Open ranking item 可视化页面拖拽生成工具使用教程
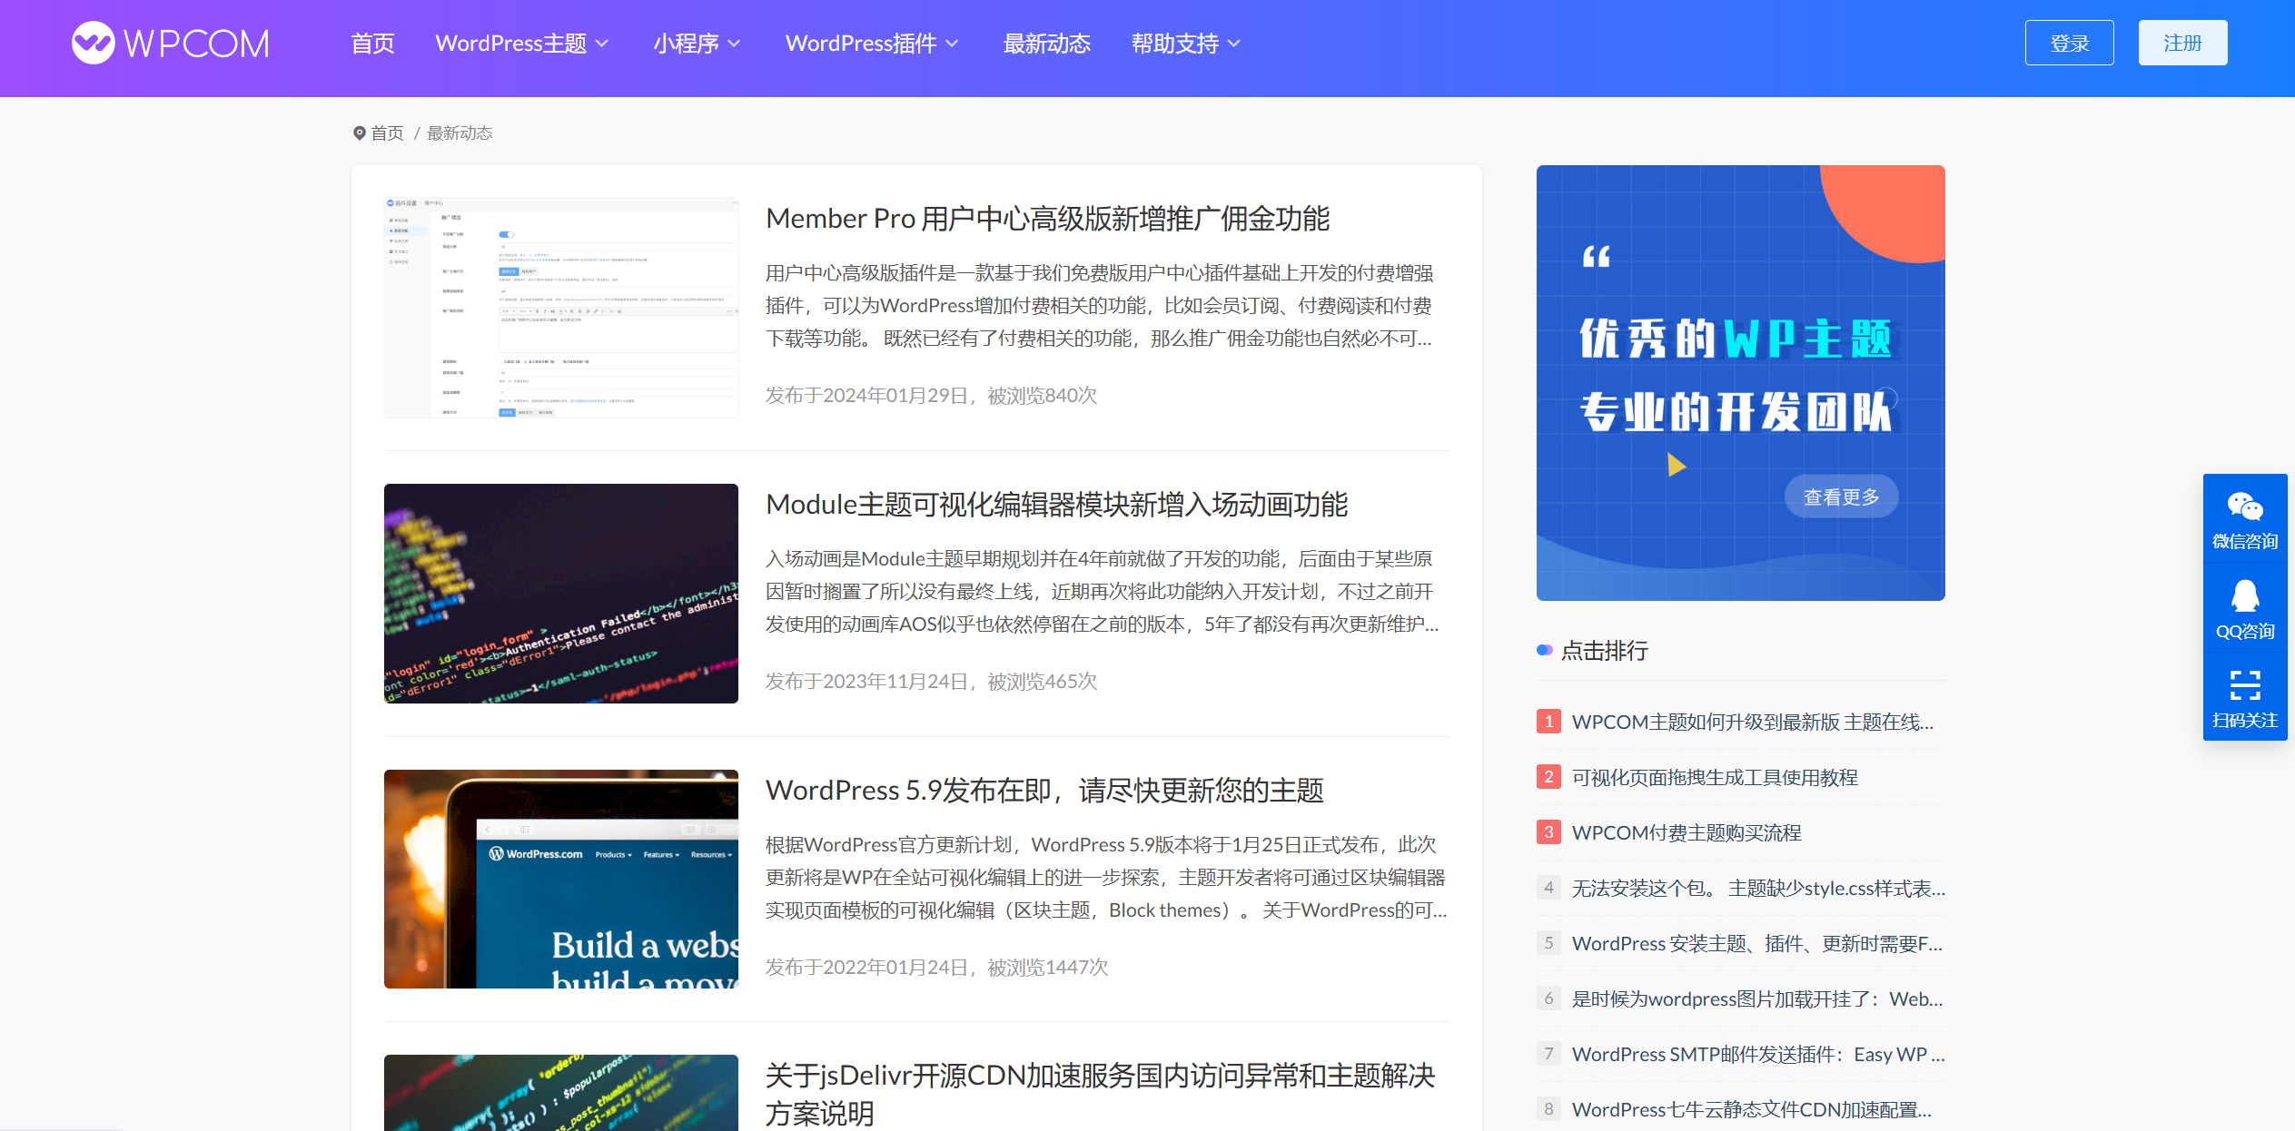Screen dimensions: 2295x1131 click(1715, 777)
